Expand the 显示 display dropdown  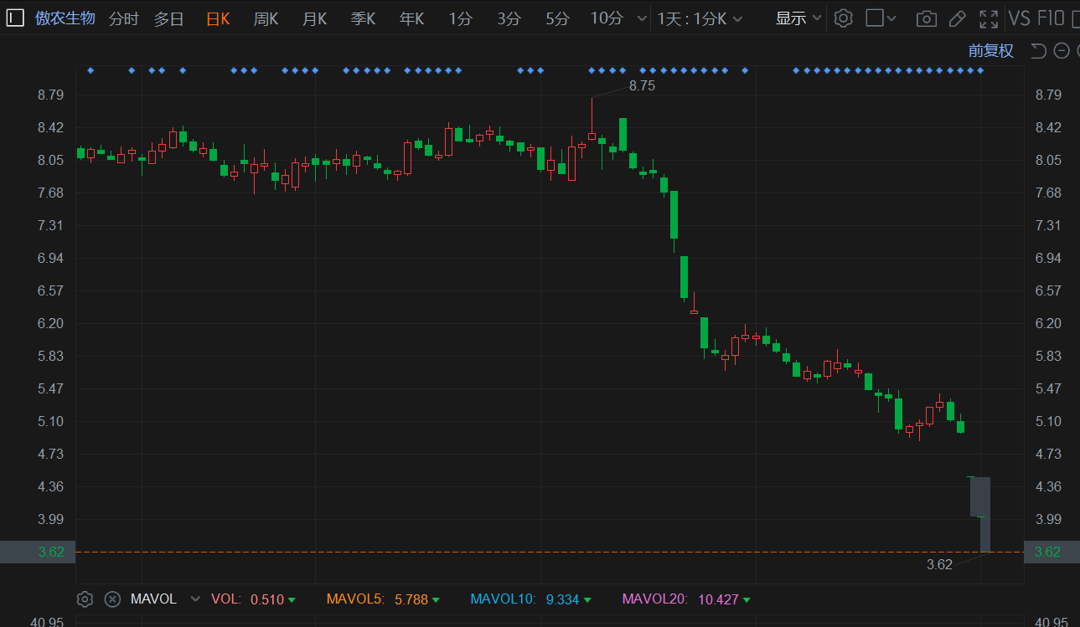(x=798, y=18)
